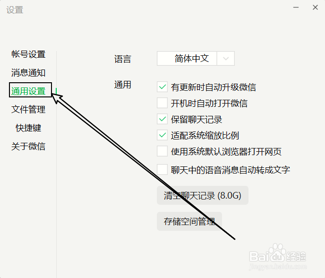Uncheck 保留聊天记录 option
This screenshot has height=278, width=325.
162,119
